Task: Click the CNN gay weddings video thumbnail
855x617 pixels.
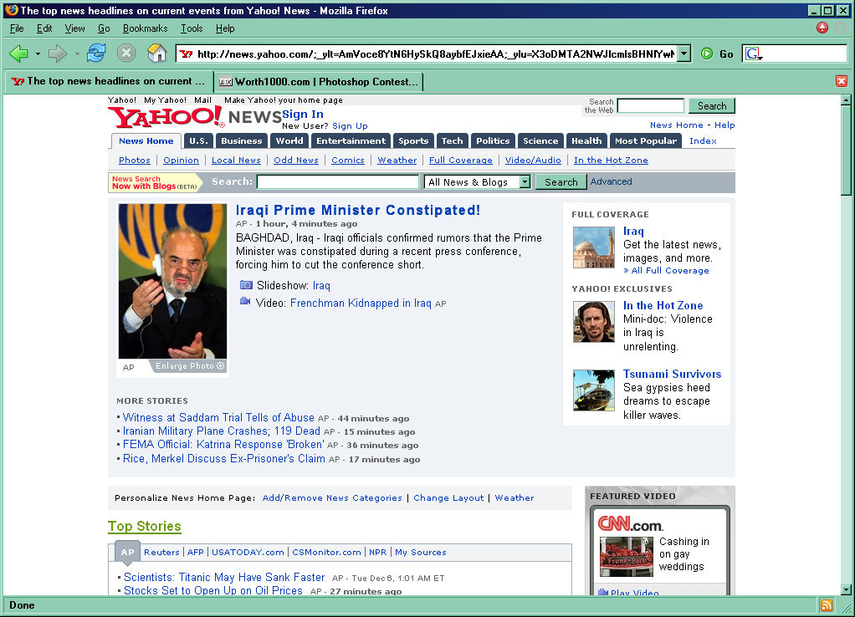Action: [x=626, y=557]
